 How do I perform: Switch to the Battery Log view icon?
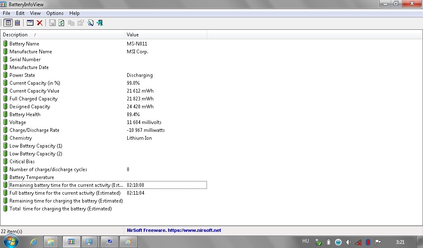click(x=17, y=23)
